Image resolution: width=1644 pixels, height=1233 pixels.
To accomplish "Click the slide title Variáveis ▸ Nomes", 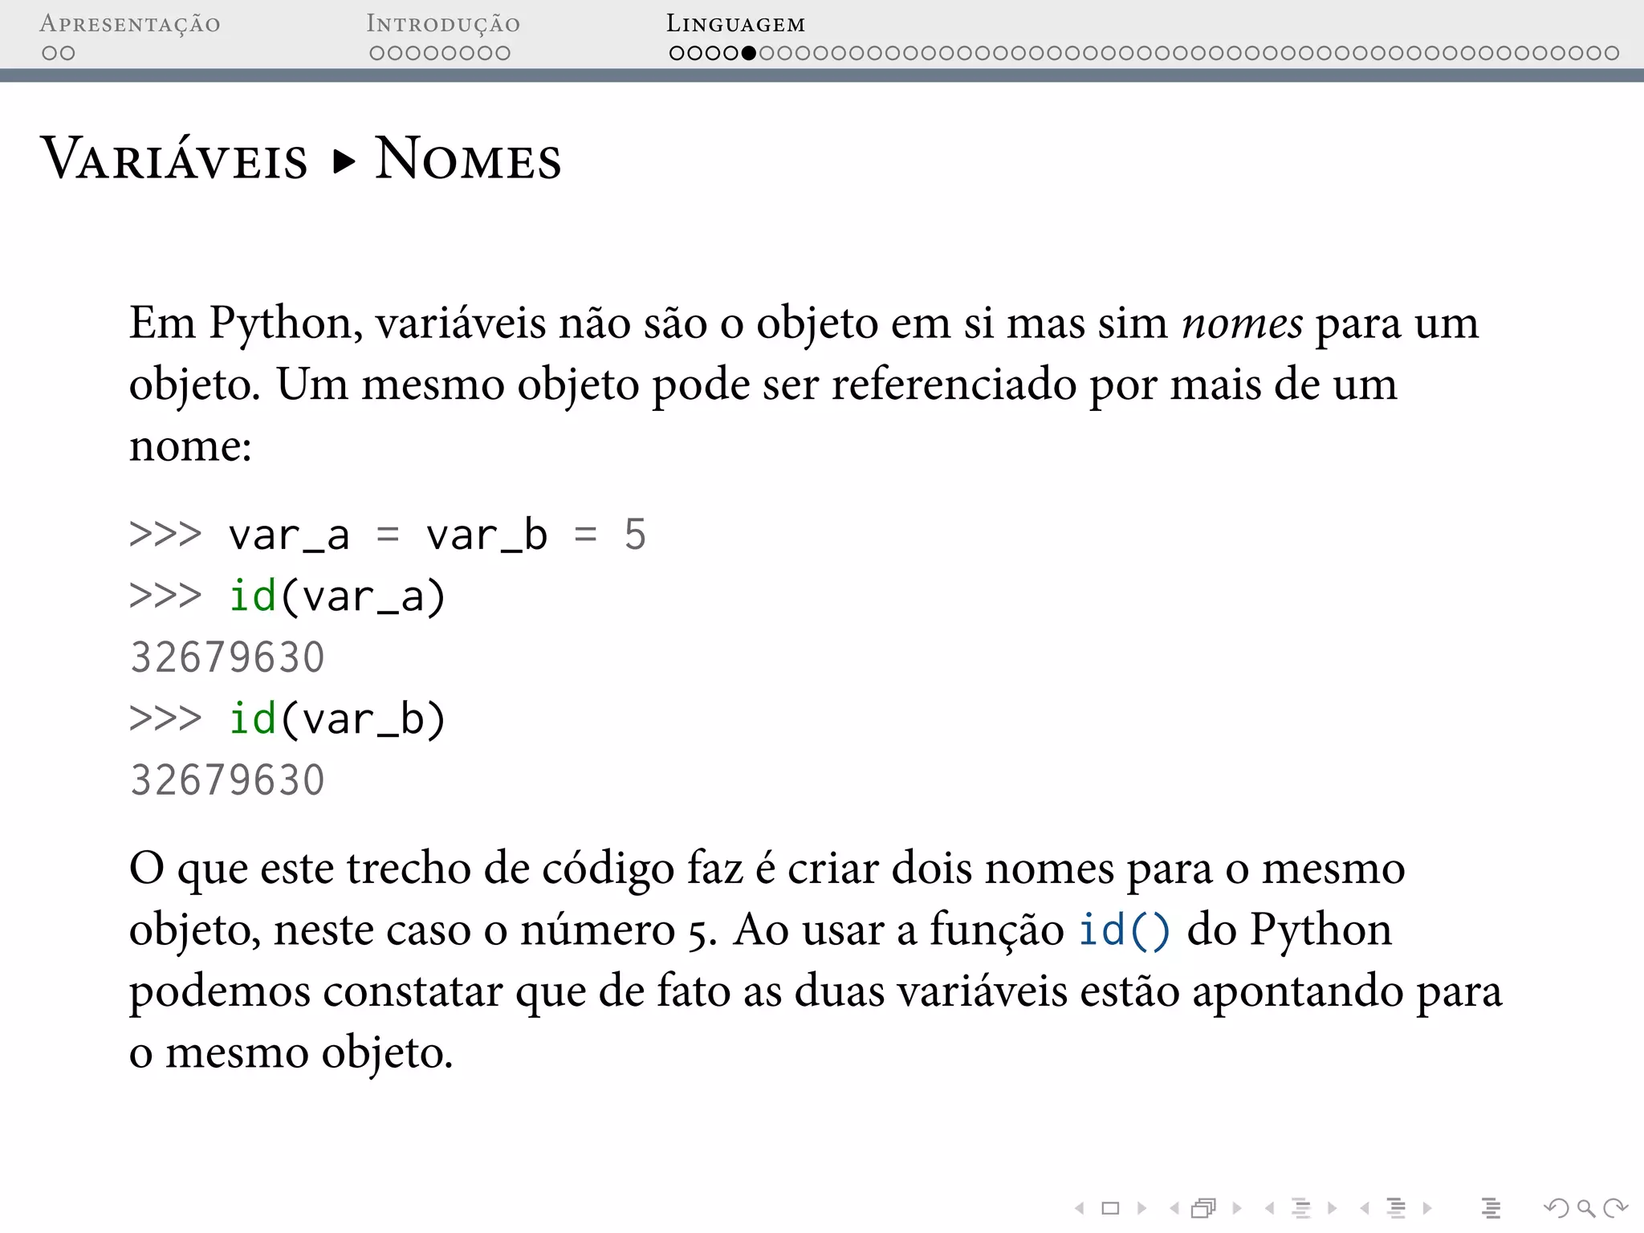I will click(301, 159).
